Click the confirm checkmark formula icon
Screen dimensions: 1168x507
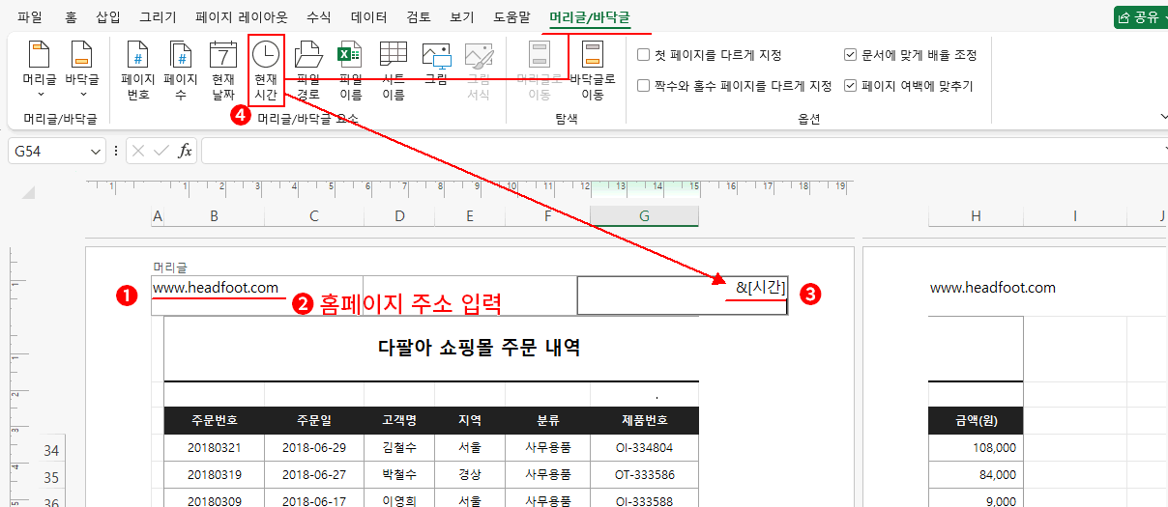(161, 152)
